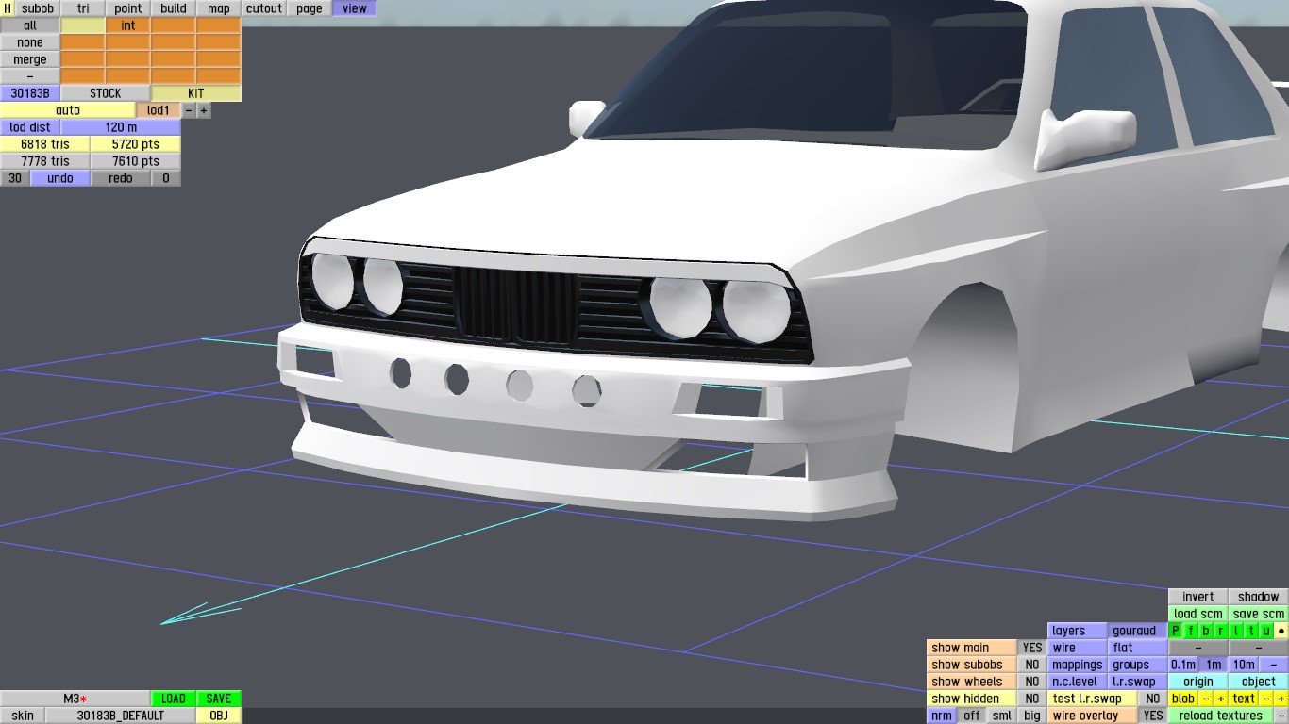Select the int layer cell
The width and height of the screenshot is (1289, 724).
pyautogui.click(x=128, y=25)
